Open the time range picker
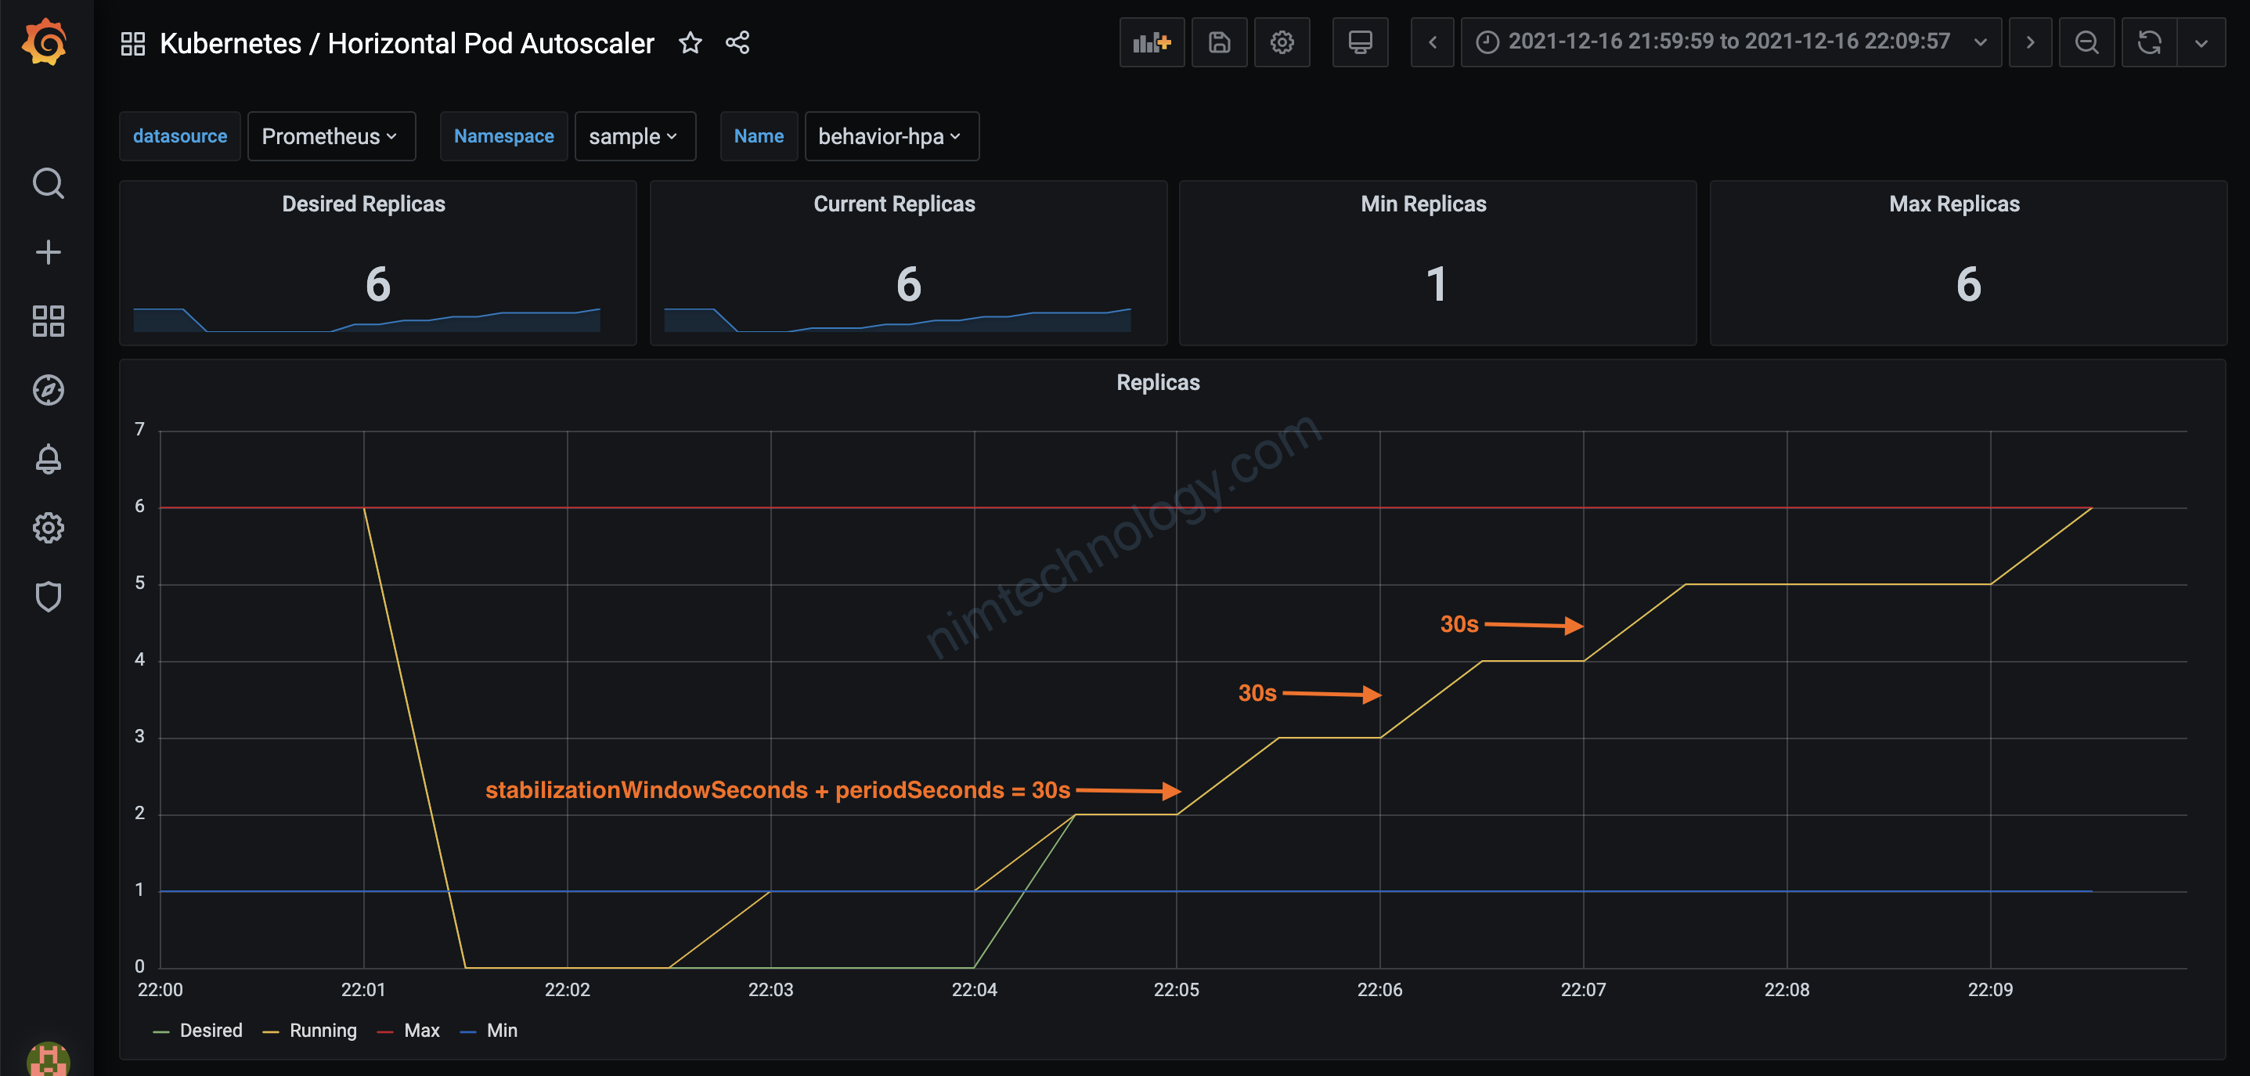This screenshot has height=1076, width=2250. point(1729,42)
